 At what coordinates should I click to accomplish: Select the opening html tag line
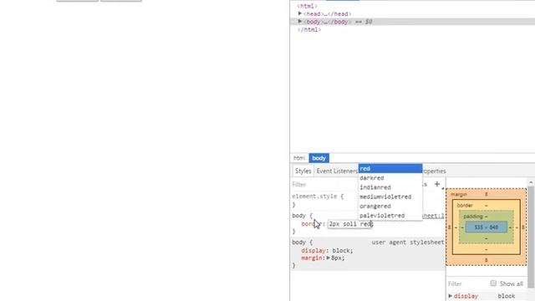pyautogui.click(x=307, y=6)
